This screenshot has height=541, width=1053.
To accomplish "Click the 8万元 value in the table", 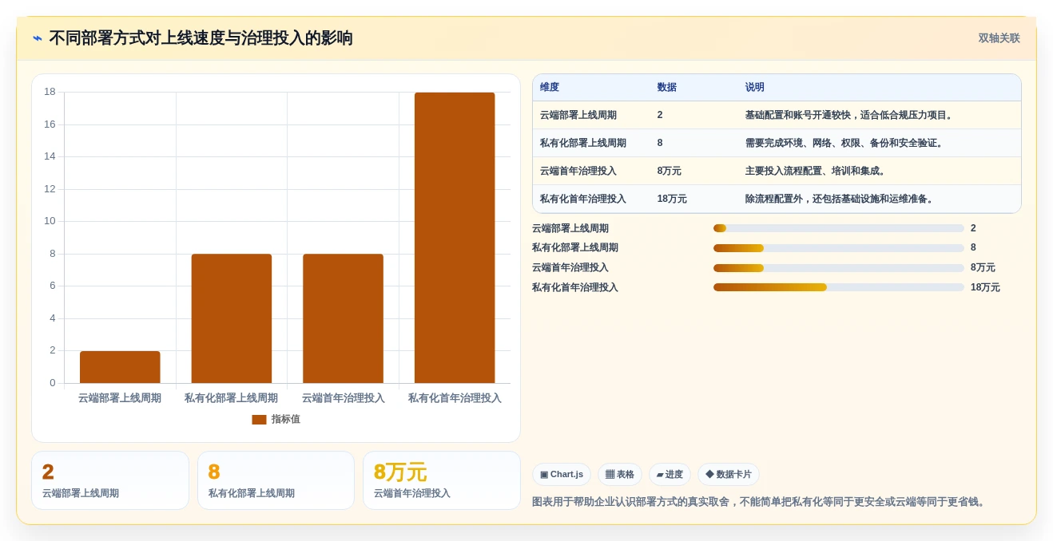I will [670, 171].
